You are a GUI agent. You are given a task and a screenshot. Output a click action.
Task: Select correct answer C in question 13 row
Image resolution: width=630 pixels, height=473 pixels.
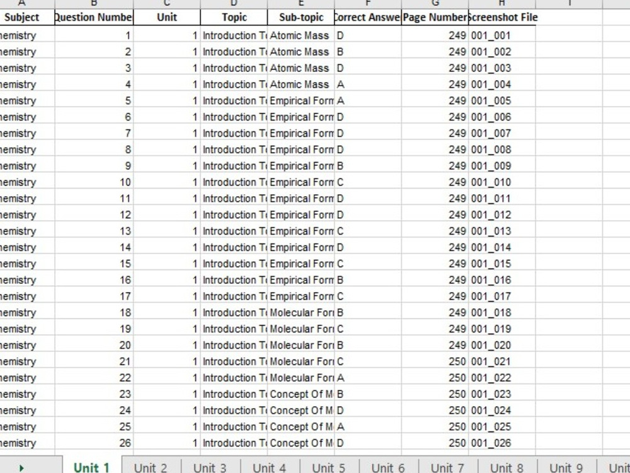368,231
